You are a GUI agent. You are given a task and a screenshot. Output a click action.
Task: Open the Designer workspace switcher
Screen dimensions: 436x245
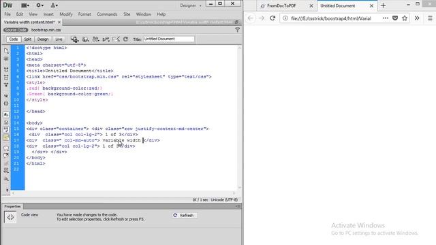click(191, 5)
